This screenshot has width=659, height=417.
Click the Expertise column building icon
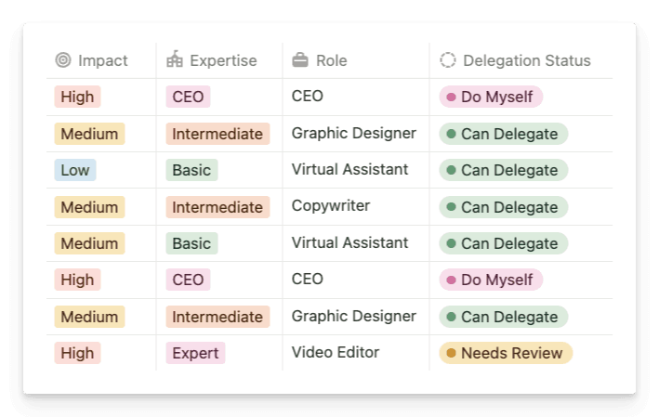pyautogui.click(x=175, y=59)
